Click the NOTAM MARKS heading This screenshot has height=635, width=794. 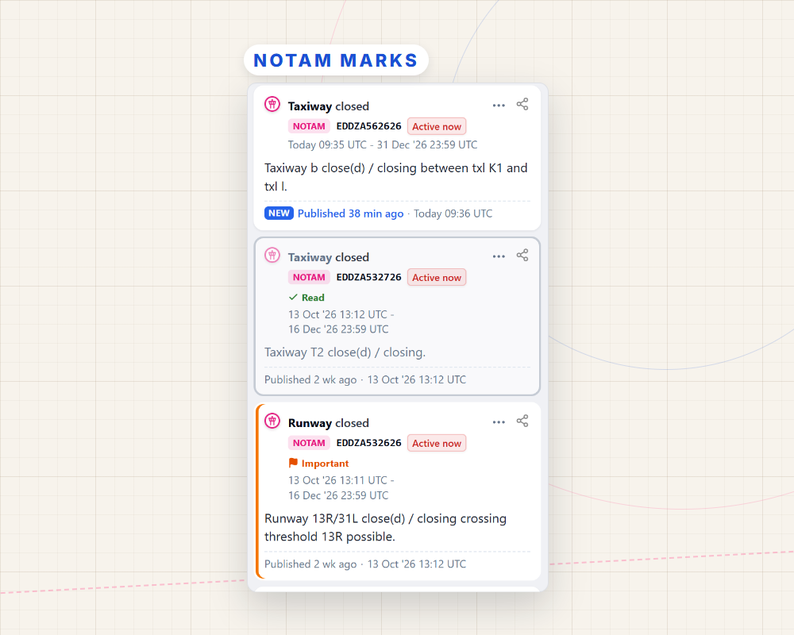pos(336,60)
